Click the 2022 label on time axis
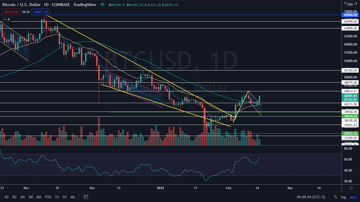The image size is (360, 202). click(160, 188)
